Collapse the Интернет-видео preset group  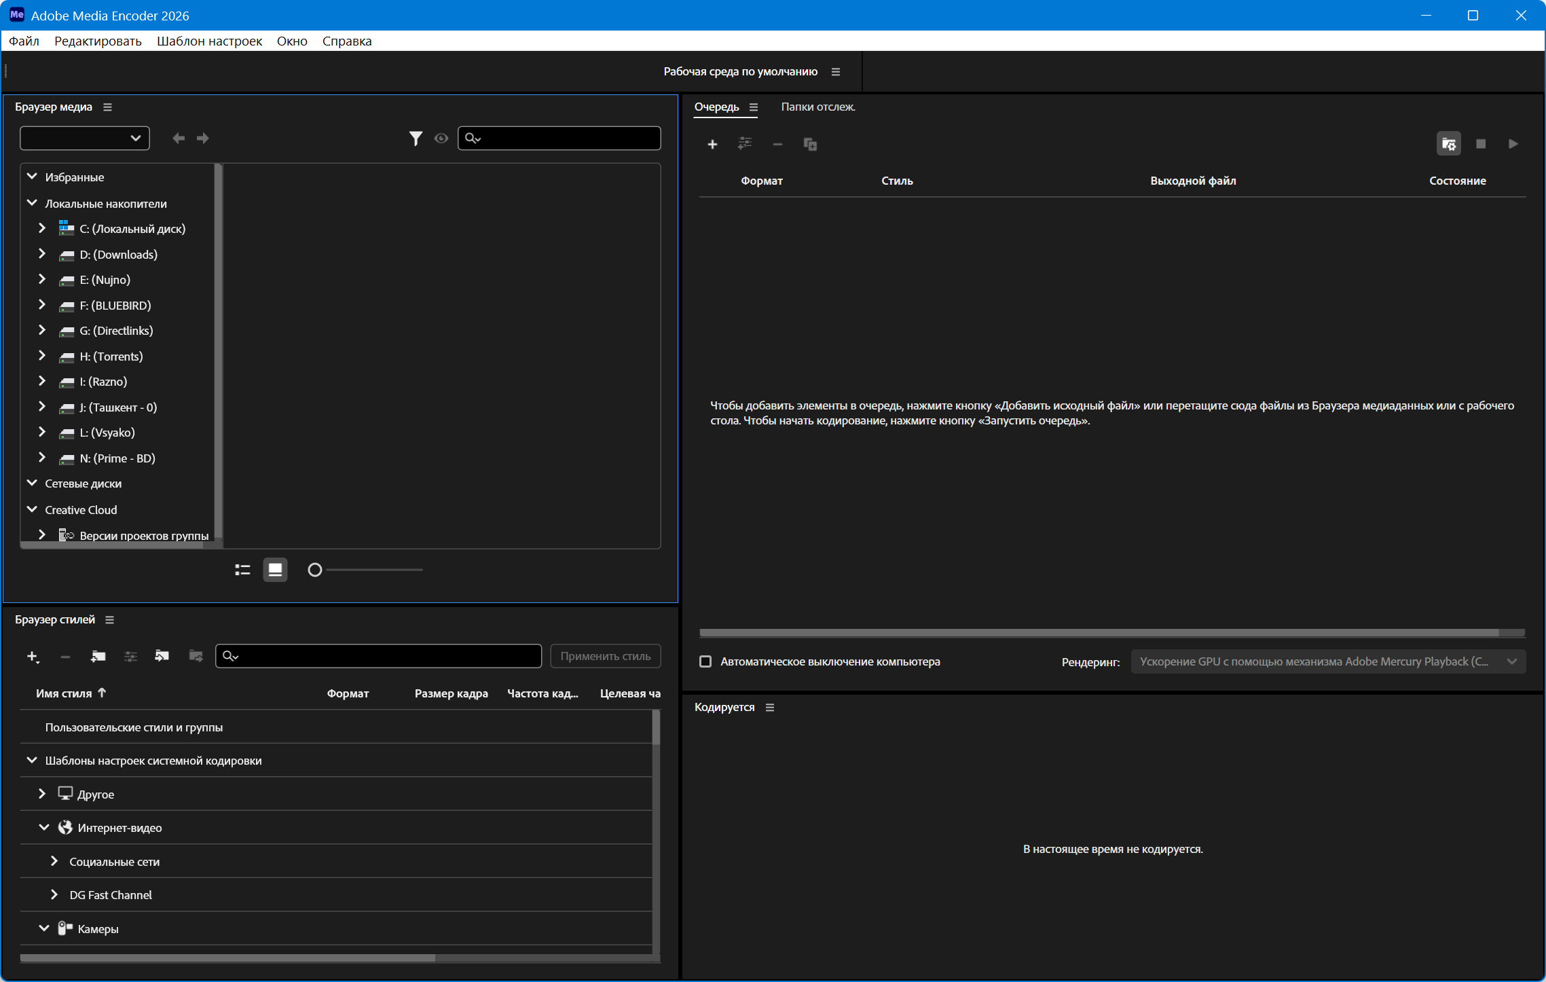coord(44,827)
